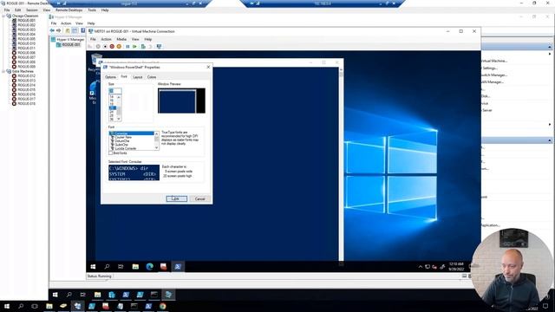This screenshot has height=312, width=555.
Task: Open Remote Desktops menu in top menu bar
Action: [x=69, y=10]
